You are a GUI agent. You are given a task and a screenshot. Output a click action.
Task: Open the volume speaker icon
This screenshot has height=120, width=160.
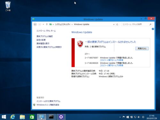(139, 117)
